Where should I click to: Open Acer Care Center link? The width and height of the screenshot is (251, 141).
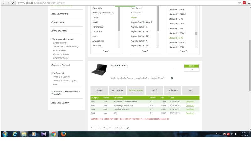tap(60, 103)
